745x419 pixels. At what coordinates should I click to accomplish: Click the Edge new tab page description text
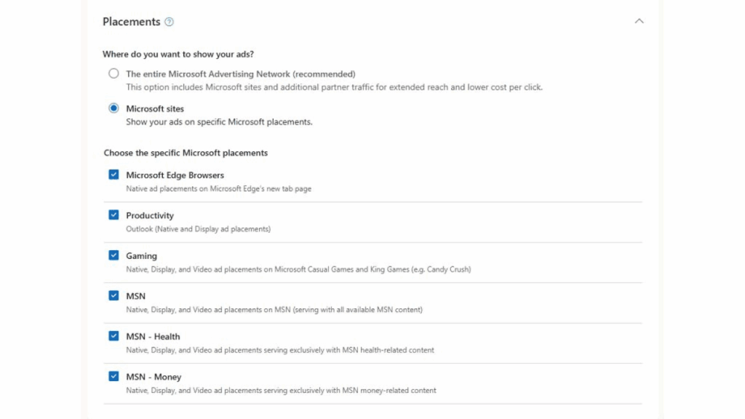pyautogui.click(x=218, y=188)
